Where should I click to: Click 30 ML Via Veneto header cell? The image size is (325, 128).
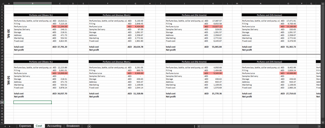pyautogui.click(x=194, y=15)
